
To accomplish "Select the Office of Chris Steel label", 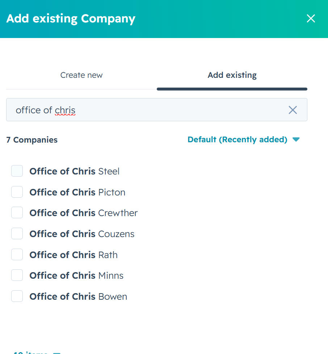I will coord(74,171).
